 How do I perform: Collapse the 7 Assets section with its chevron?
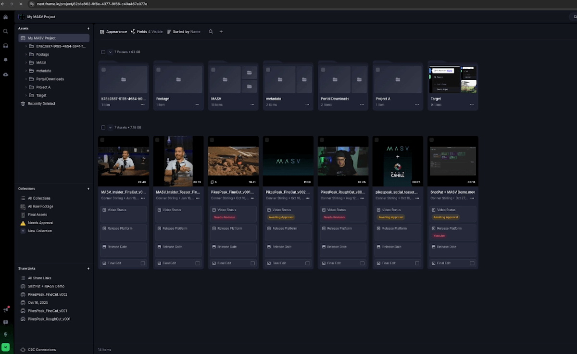109,127
